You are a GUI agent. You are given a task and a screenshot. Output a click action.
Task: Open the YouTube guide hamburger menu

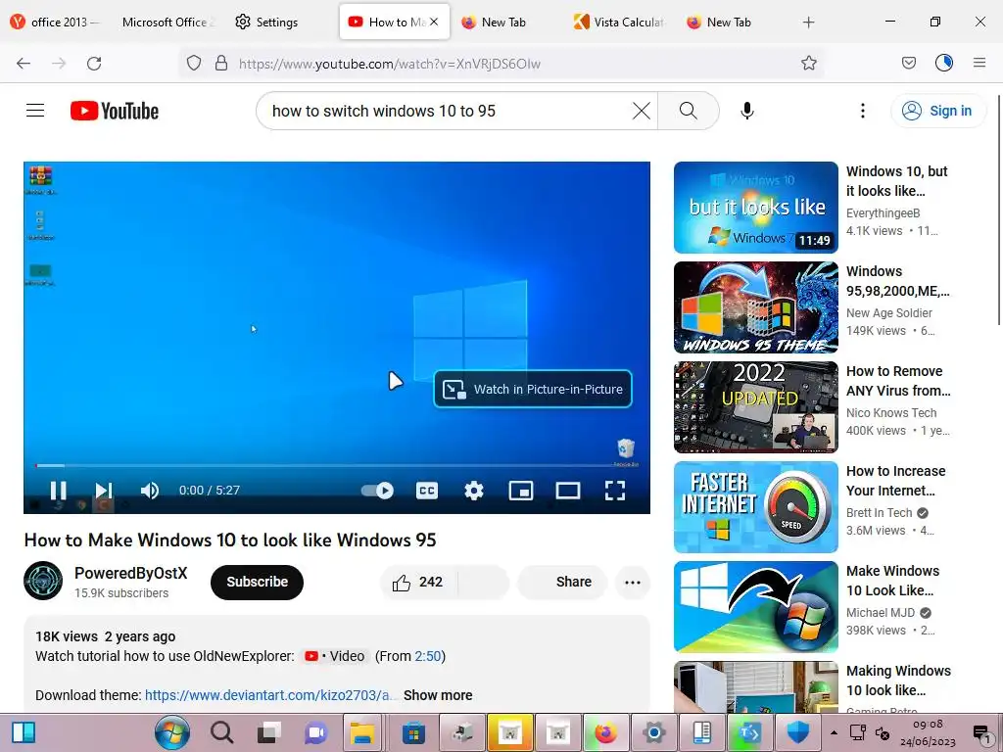tap(35, 111)
